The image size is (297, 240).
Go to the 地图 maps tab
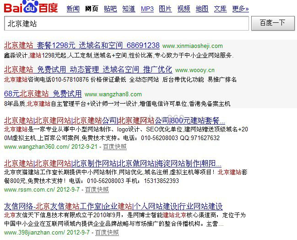pyautogui.click(x=202, y=9)
